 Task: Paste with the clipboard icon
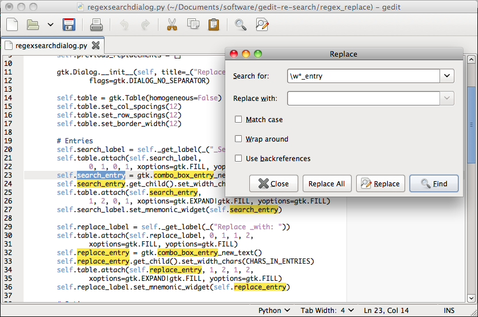tap(214, 25)
